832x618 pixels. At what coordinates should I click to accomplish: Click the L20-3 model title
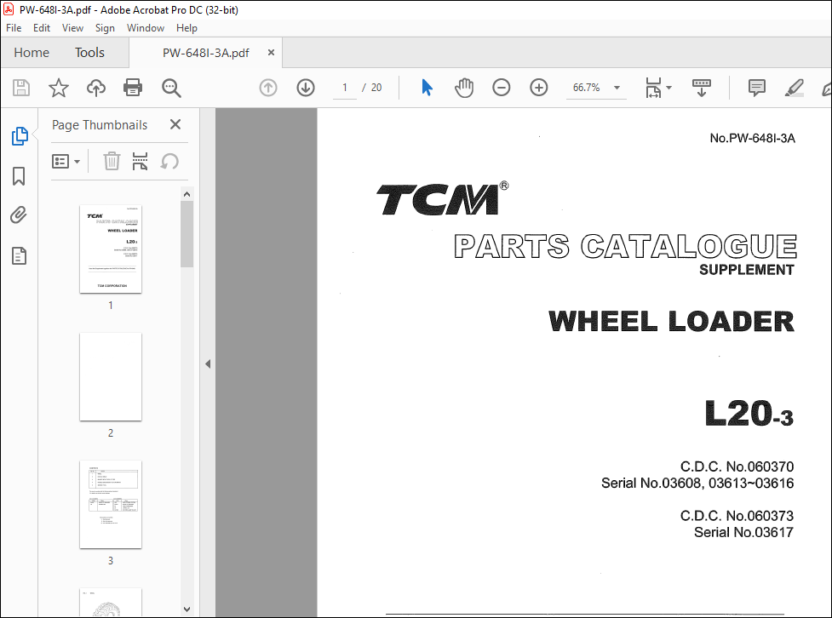tap(749, 413)
